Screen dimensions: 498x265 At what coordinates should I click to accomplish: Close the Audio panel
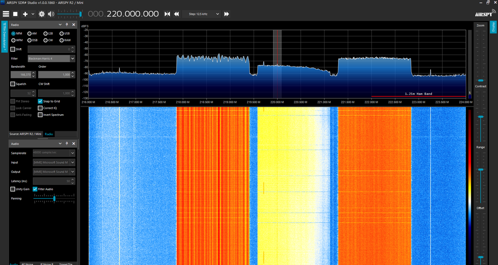pyautogui.click(x=74, y=144)
